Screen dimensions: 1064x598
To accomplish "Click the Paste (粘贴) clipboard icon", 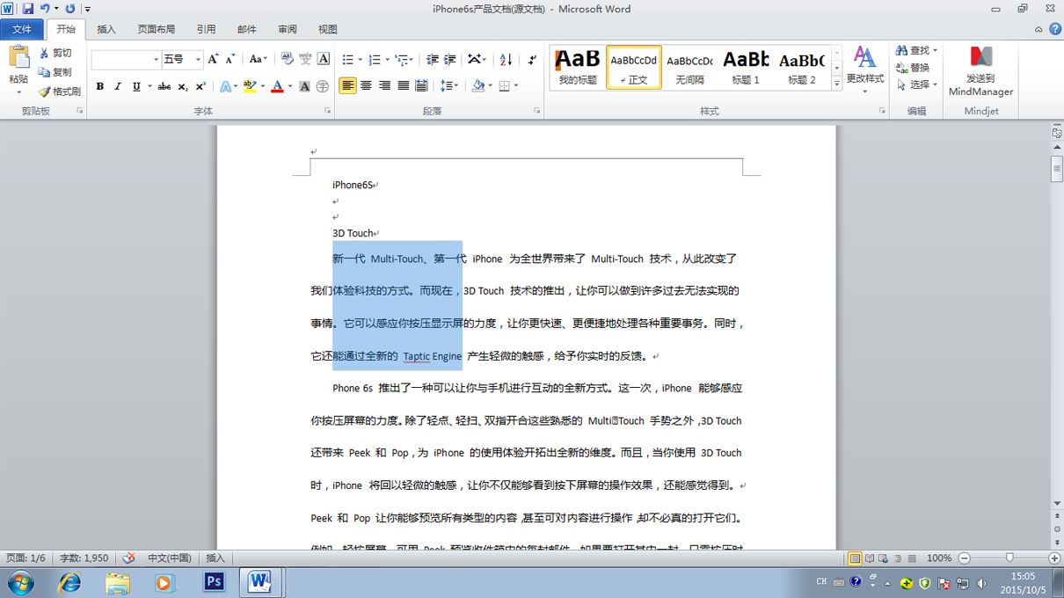I will click(x=18, y=58).
